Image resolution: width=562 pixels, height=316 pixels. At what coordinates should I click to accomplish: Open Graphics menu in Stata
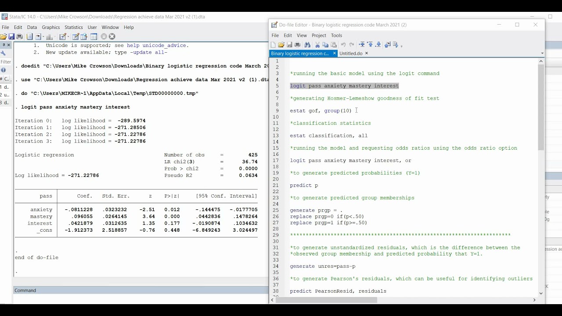click(50, 27)
